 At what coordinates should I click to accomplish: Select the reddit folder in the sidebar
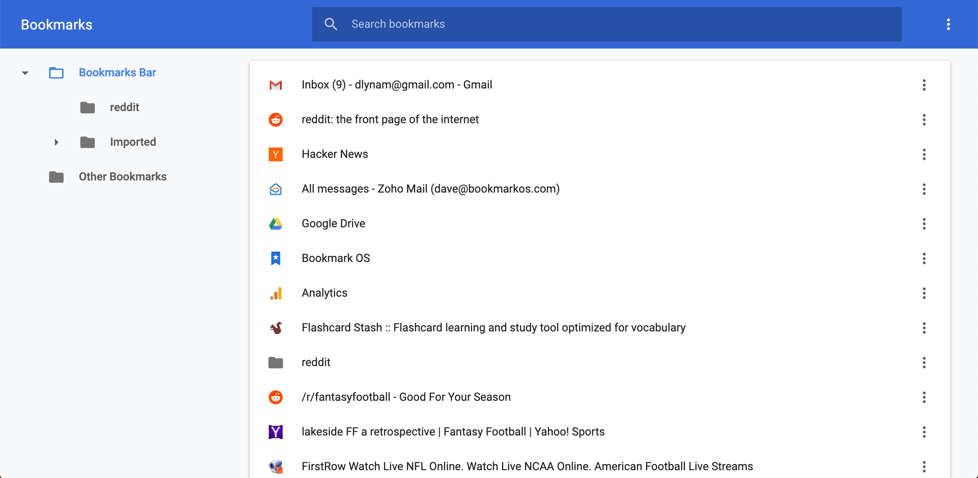click(x=124, y=107)
